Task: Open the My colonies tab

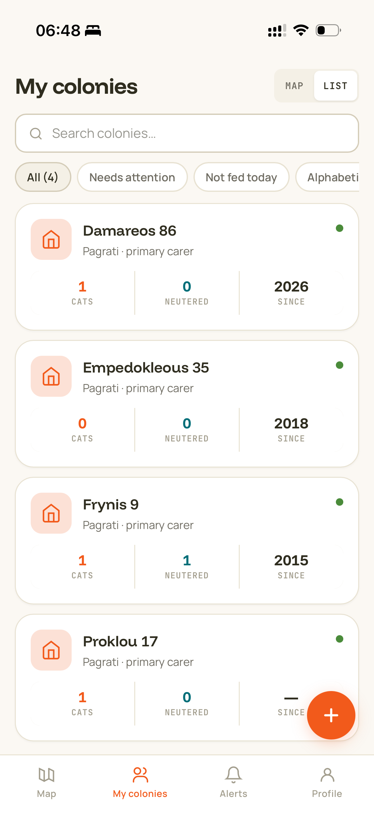Action: [140, 782]
